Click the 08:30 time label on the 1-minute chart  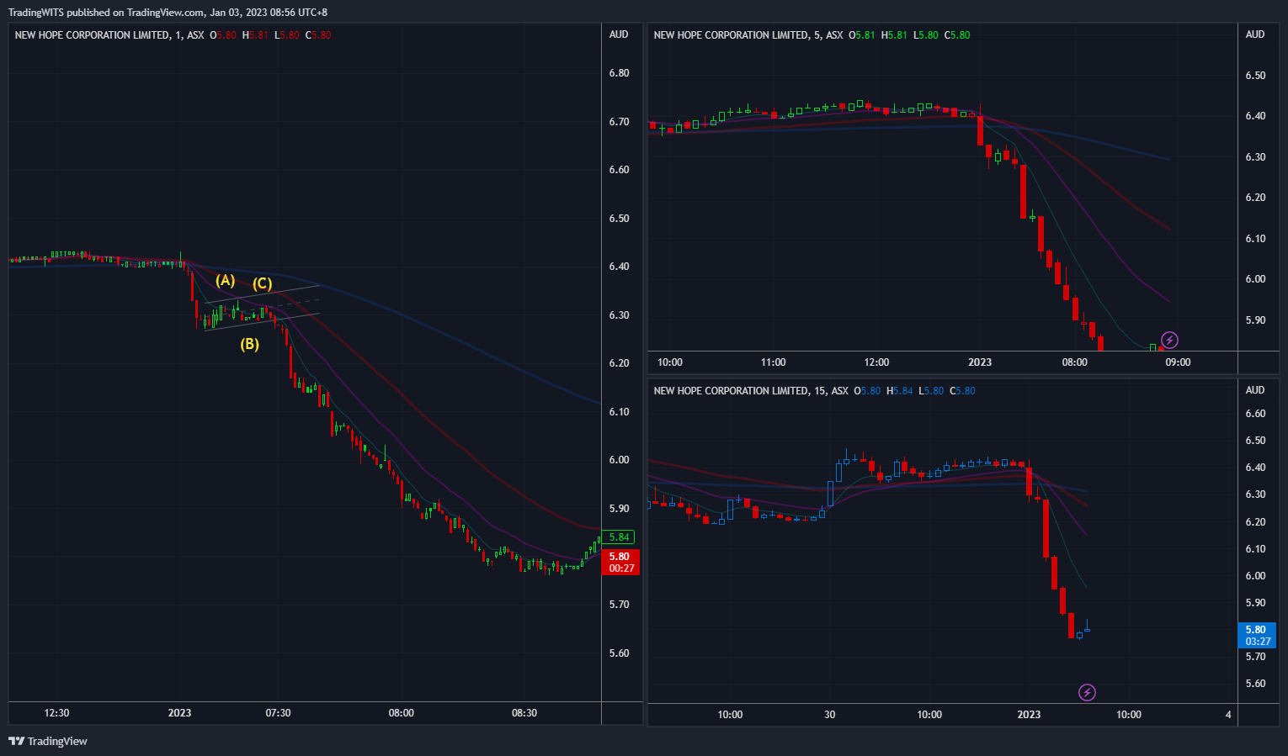pos(524,713)
